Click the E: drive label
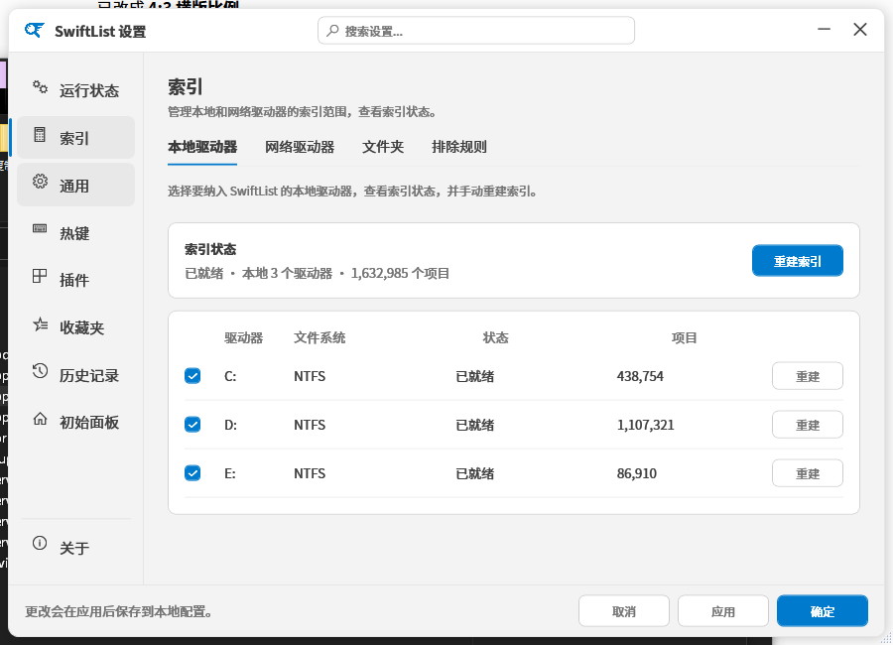This screenshot has height=645, width=893. (x=230, y=473)
